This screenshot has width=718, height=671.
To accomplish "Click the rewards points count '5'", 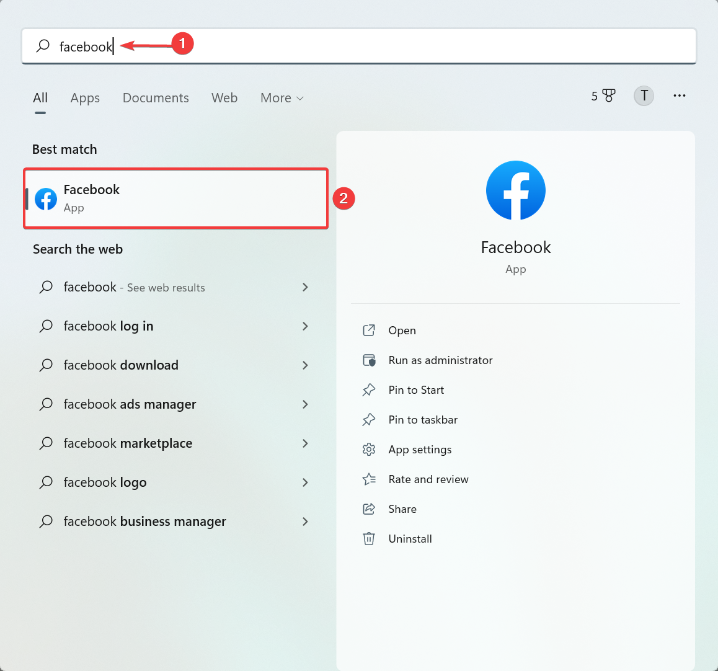I will (595, 96).
